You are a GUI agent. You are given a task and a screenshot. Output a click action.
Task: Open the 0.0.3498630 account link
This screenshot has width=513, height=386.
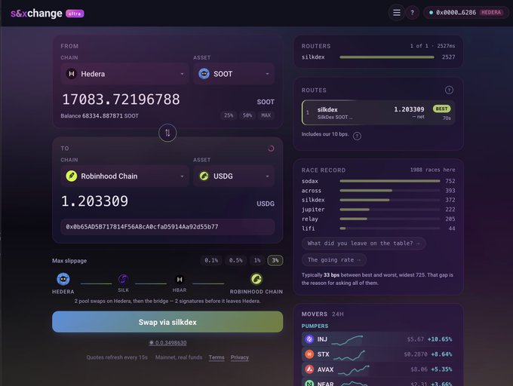click(x=167, y=343)
